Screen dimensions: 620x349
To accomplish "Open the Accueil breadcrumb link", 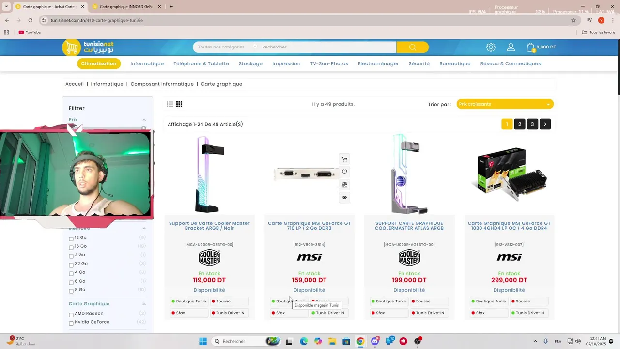I will [75, 84].
